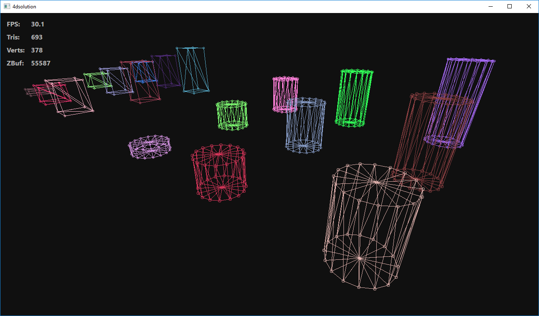Select the pale pink wireframe box
The height and width of the screenshot is (316, 539).
69,97
